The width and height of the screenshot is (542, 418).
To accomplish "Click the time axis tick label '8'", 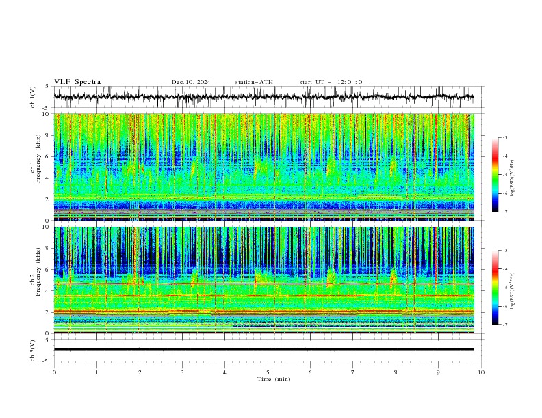I will point(396,372).
